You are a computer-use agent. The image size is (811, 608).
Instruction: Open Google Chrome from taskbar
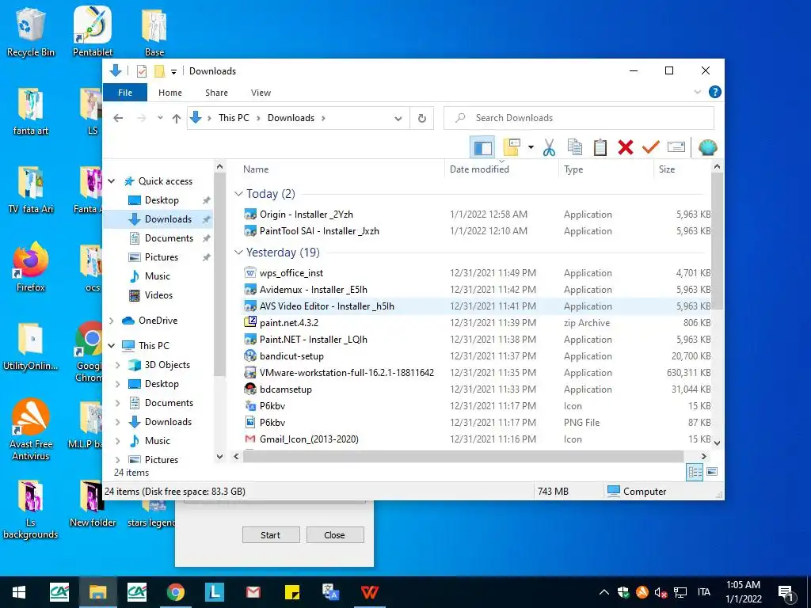click(x=175, y=592)
